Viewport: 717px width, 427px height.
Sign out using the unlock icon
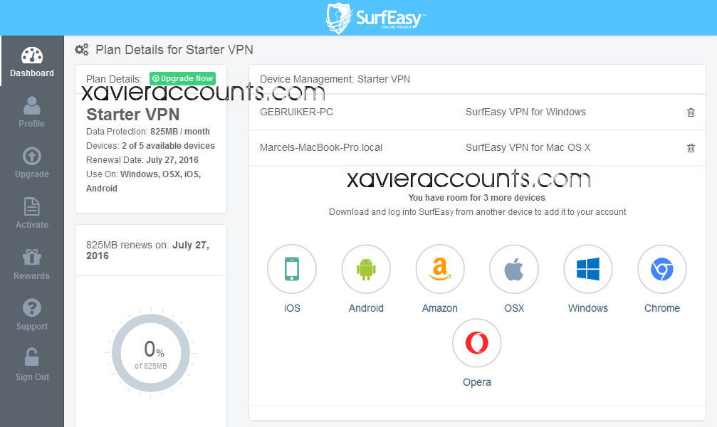point(31,365)
